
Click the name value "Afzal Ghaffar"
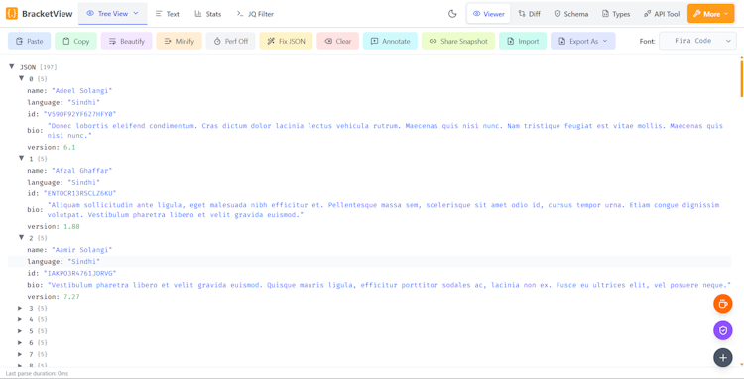click(81, 170)
